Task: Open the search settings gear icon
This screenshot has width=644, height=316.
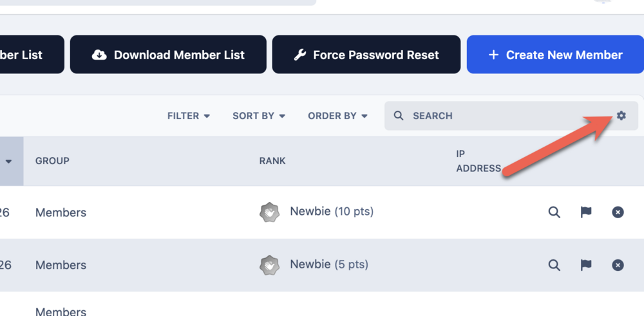Action: coord(621,116)
